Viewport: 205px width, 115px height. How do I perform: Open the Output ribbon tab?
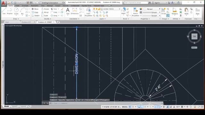coord(58,6)
